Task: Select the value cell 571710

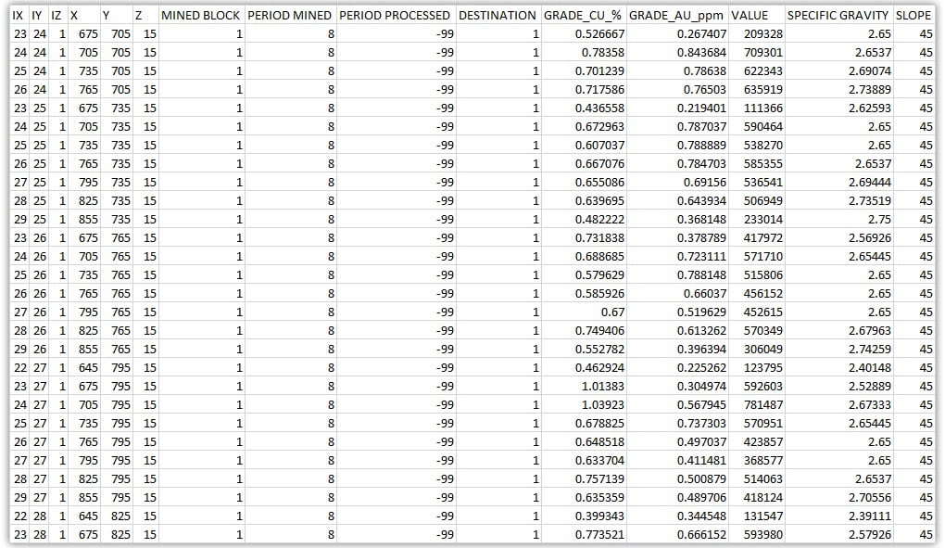Action: [x=756, y=257]
